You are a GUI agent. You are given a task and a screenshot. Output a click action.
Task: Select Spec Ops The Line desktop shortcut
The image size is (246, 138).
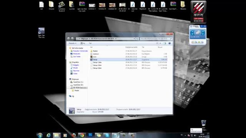click(42, 33)
